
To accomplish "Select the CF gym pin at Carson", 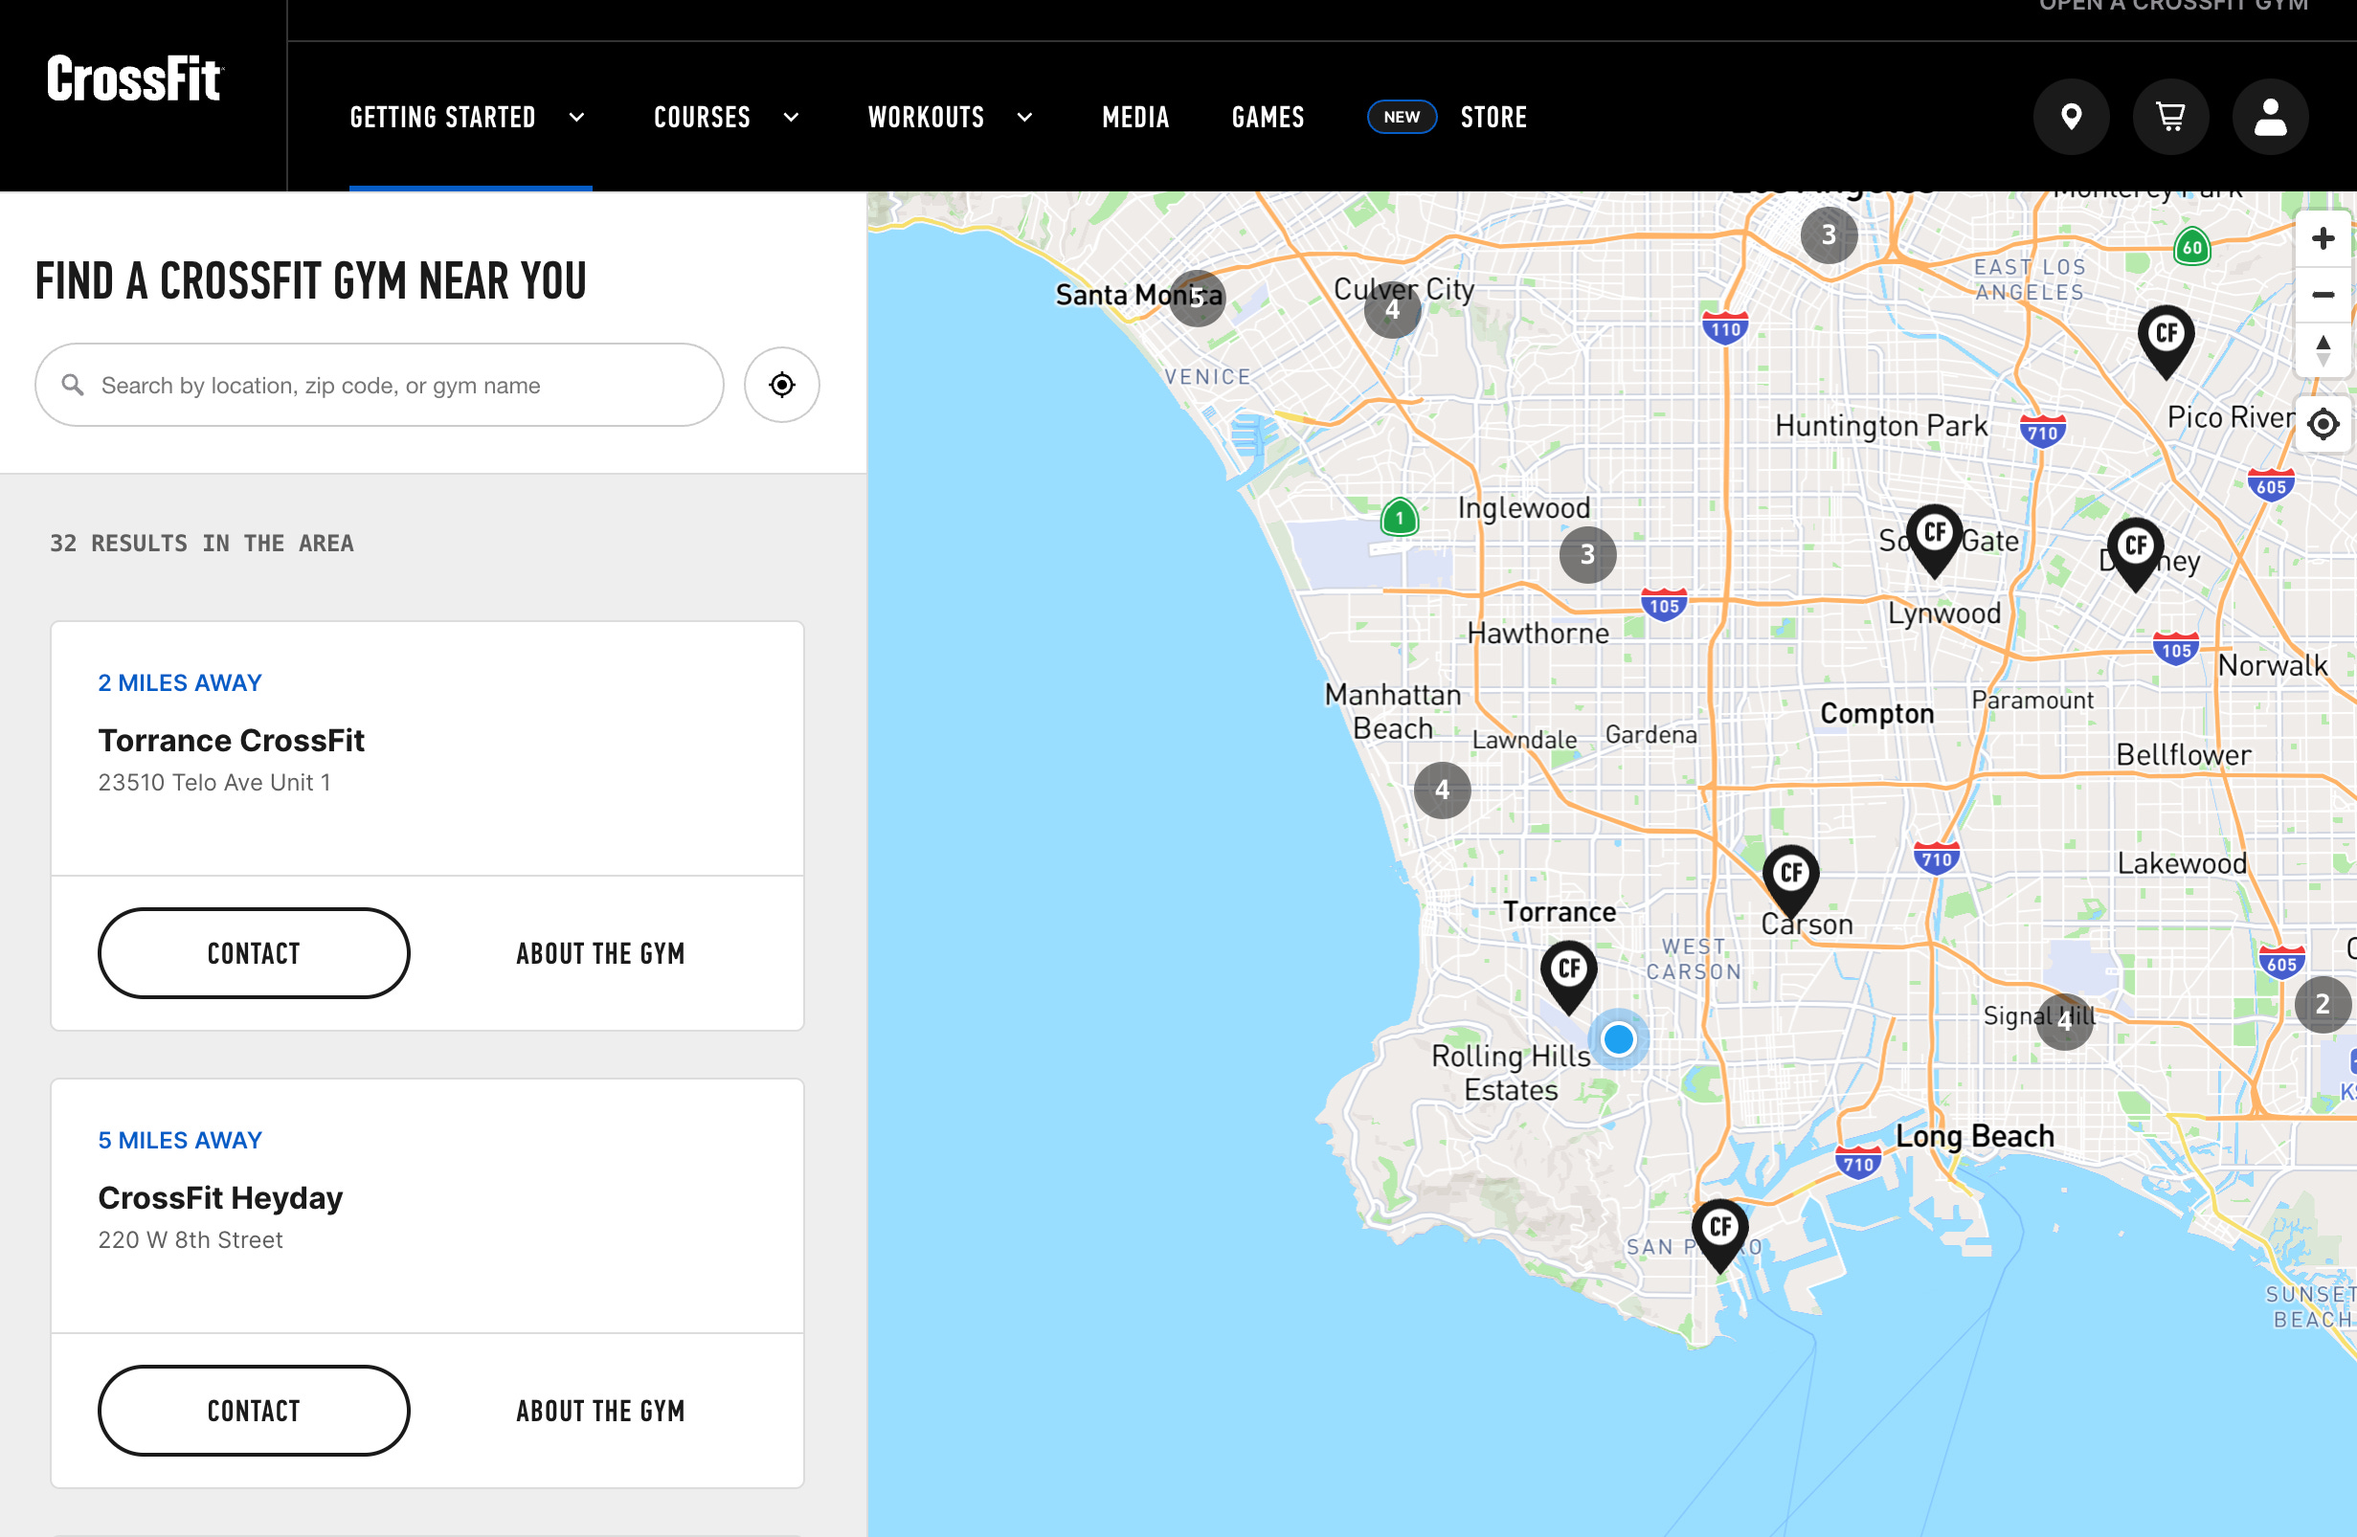I will tap(1790, 880).
